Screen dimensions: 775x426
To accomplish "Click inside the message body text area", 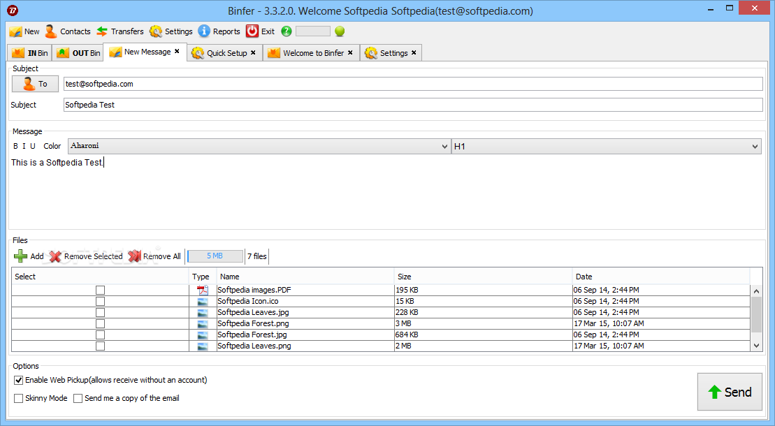I will coord(386,193).
